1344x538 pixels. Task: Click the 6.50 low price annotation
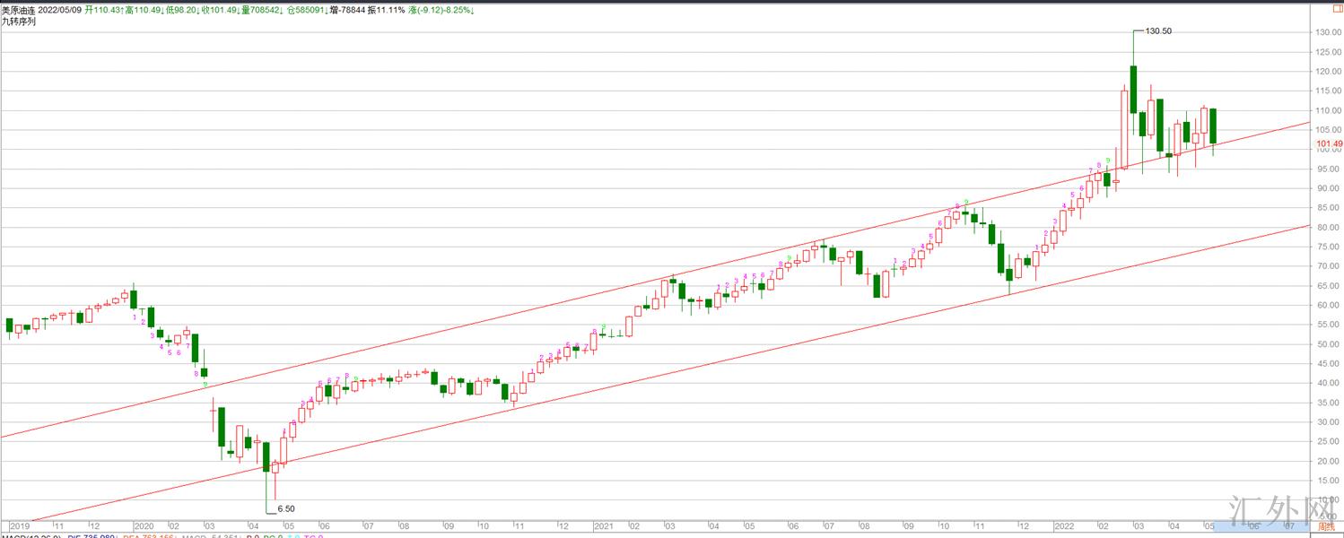pyautogui.click(x=285, y=508)
